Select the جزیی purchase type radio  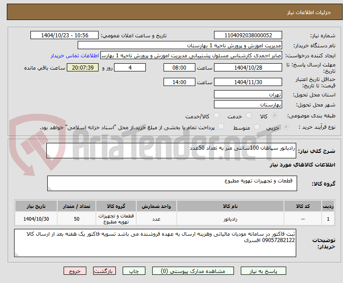tap(286, 127)
